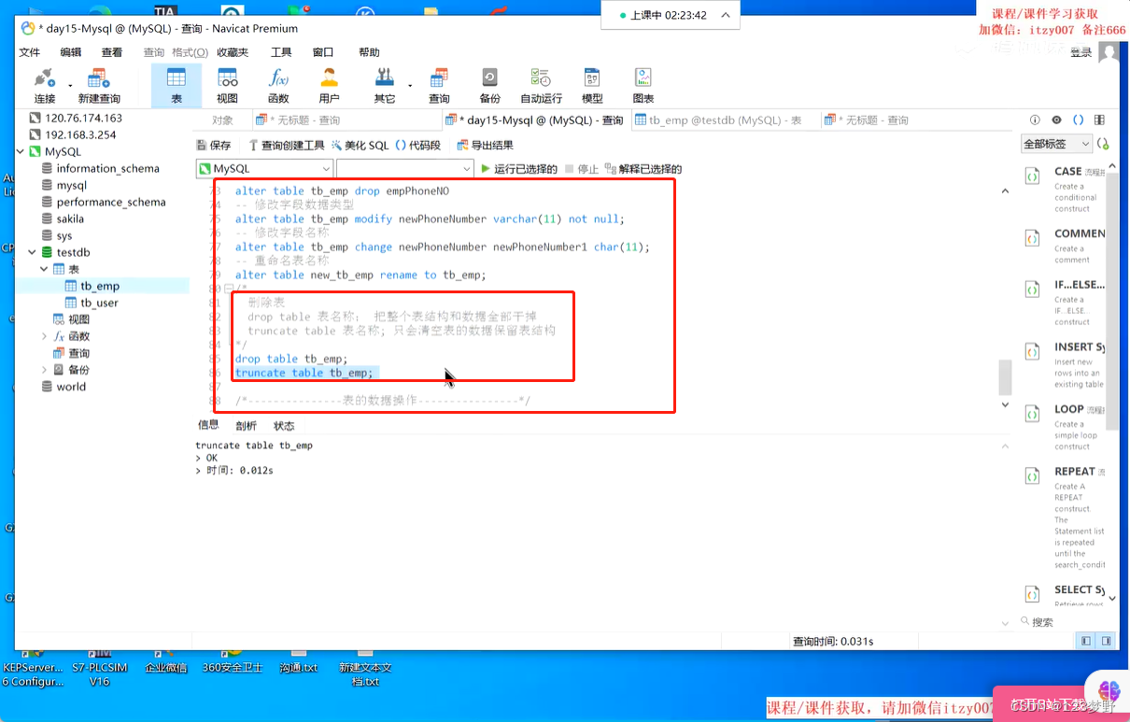
Task: Click the 导出结果 button
Action: pyautogui.click(x=485, y=145)
